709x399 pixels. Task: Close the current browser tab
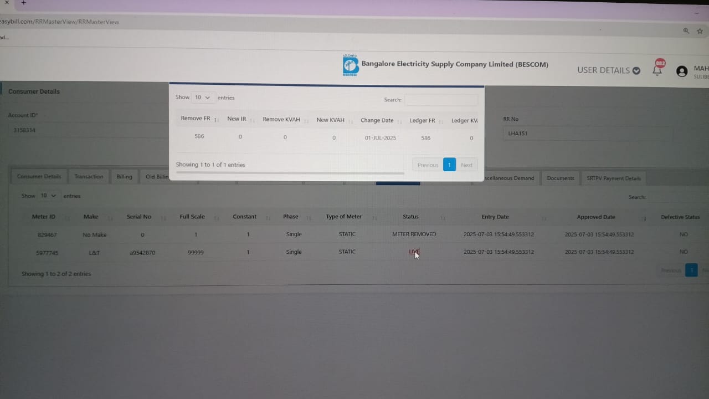point(7,3)
